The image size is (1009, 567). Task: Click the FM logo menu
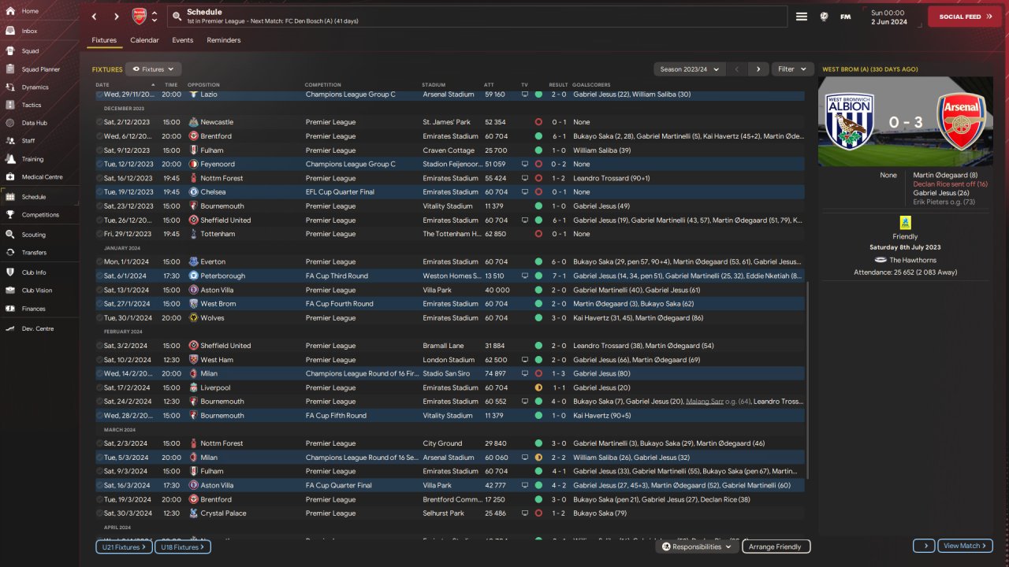(x=846, y=17)
